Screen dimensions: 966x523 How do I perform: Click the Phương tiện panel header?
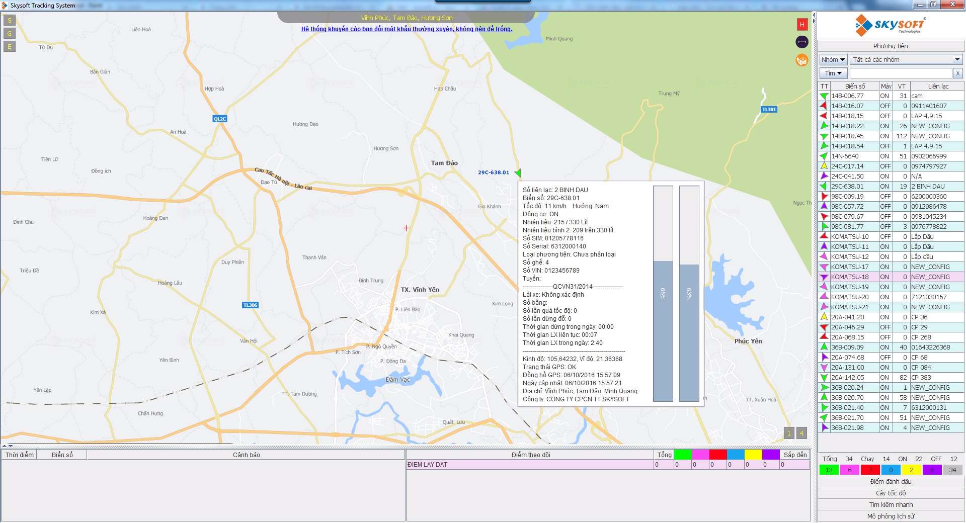tap(891, 46)
